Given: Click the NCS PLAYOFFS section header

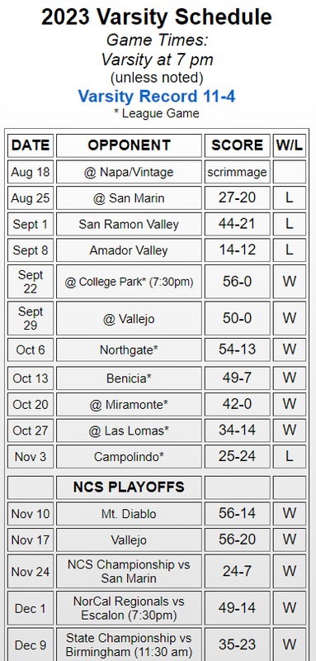Looking at the screenshot, I should [130, 487].
